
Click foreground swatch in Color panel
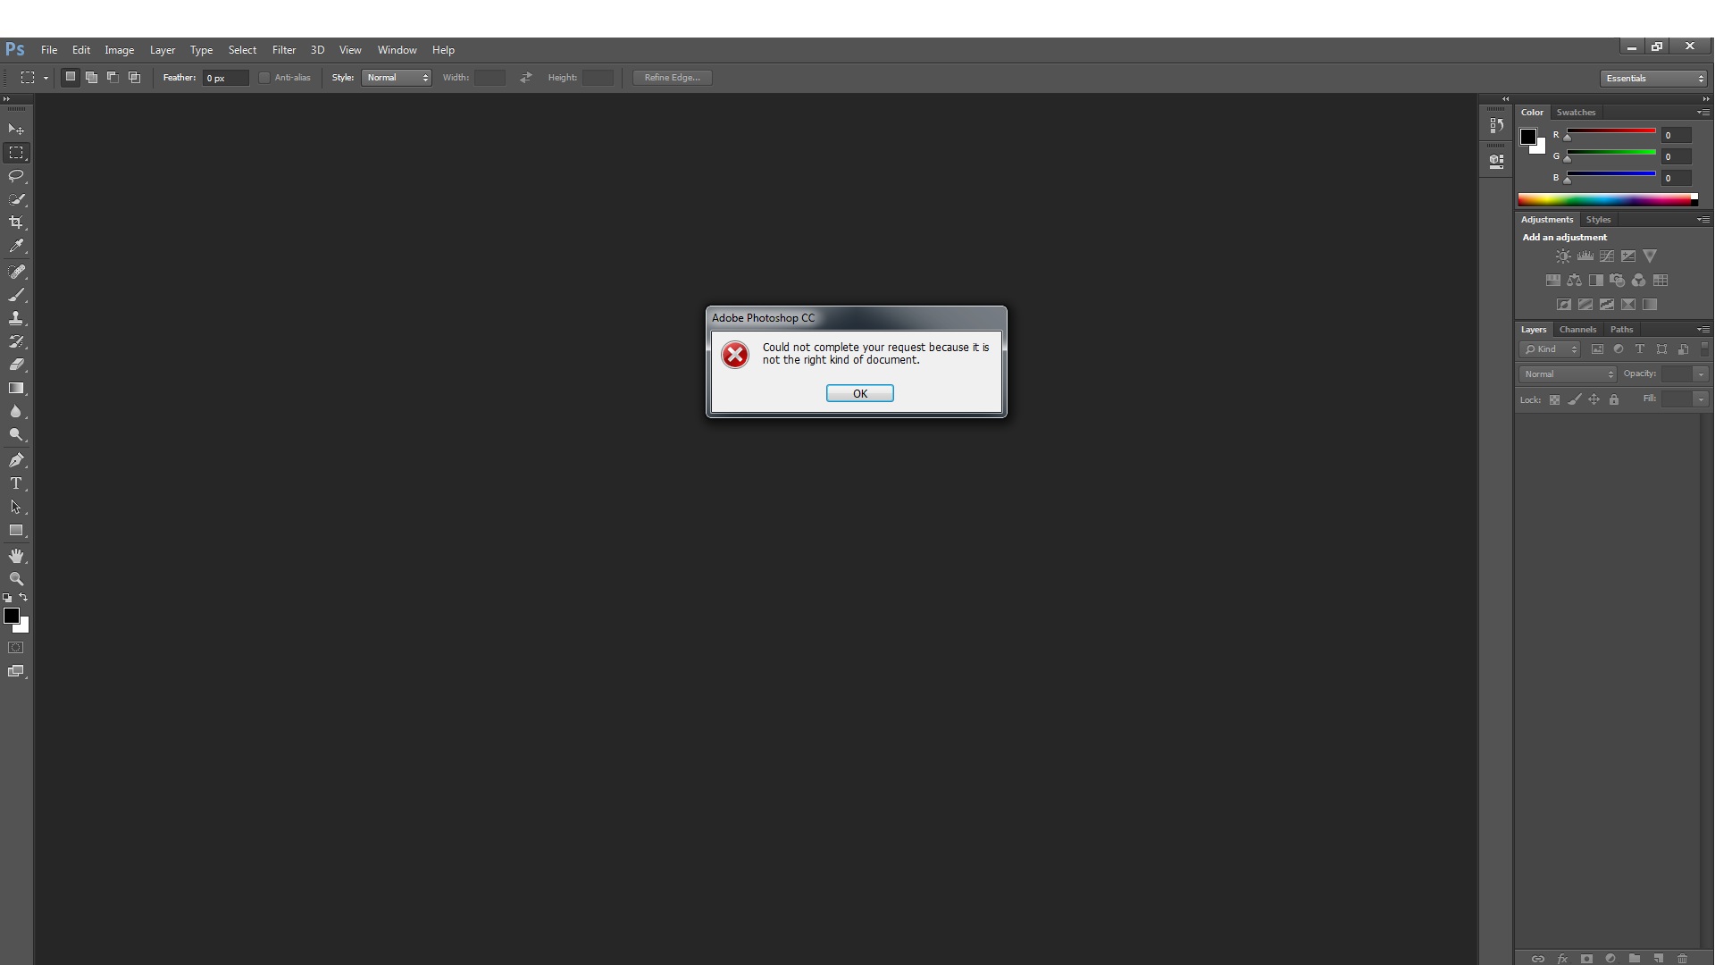(x=1528, y=137)
